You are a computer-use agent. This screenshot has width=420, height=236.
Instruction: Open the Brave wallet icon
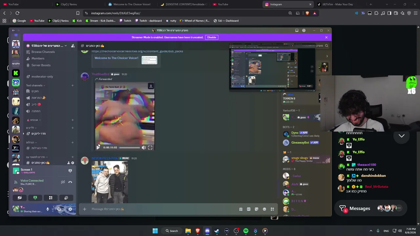pos(396,13)
